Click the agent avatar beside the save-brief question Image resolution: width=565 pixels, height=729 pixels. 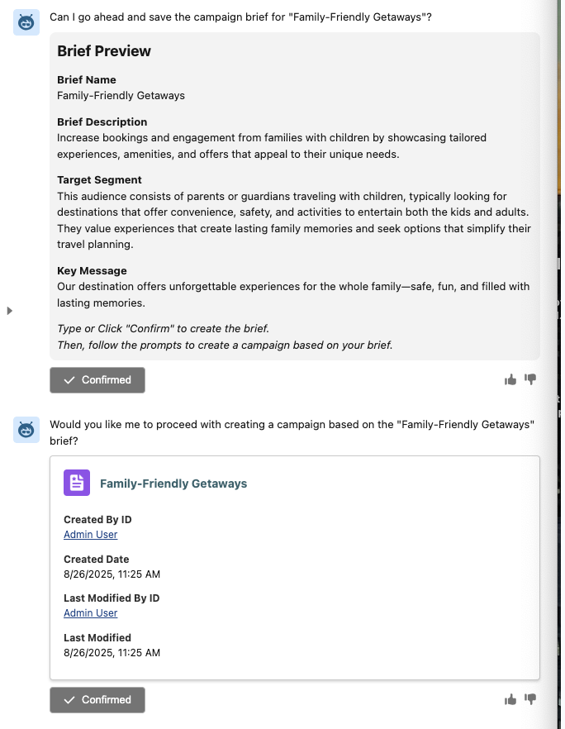pos(26,23)
